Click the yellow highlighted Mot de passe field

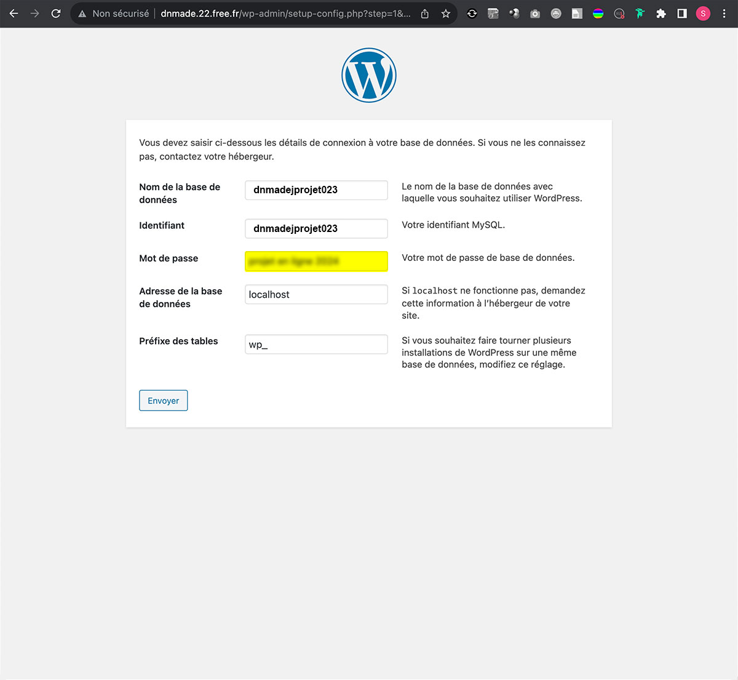[x=316, y=262]
